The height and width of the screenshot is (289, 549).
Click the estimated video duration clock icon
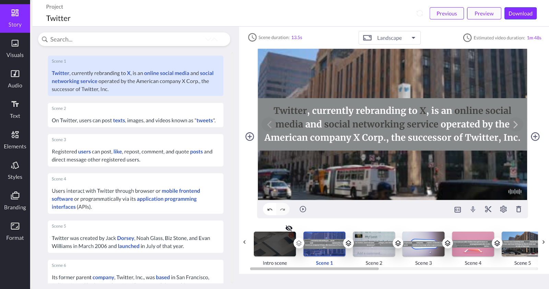click(x=467, y=38)
